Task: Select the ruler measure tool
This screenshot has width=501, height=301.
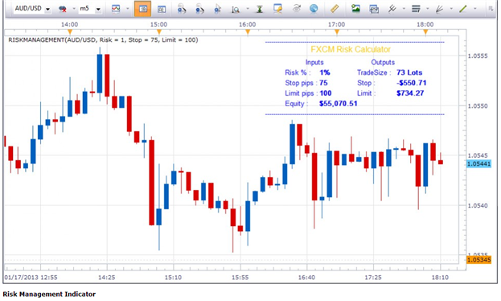Action: tap(335, 9)
